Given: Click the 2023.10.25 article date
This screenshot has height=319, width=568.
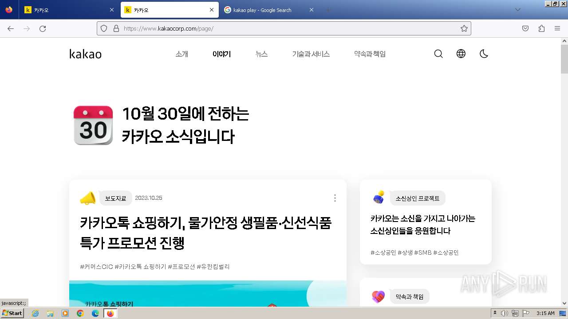Looking at the screenshot, I should [x=149, y=198].
